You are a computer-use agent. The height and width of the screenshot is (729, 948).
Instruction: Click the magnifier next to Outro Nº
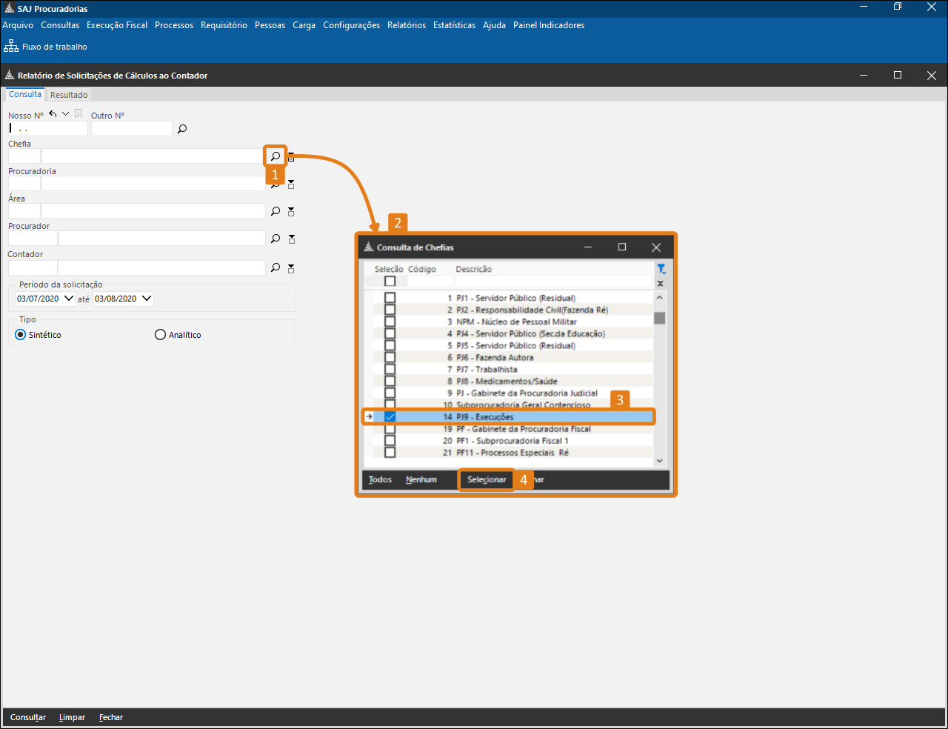click(182, 129)
